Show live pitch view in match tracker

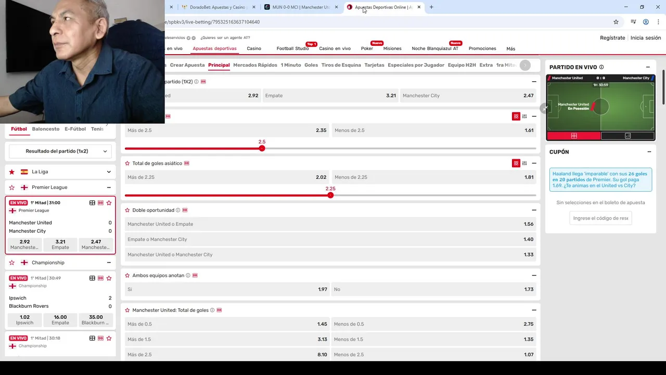coord(574,135)
